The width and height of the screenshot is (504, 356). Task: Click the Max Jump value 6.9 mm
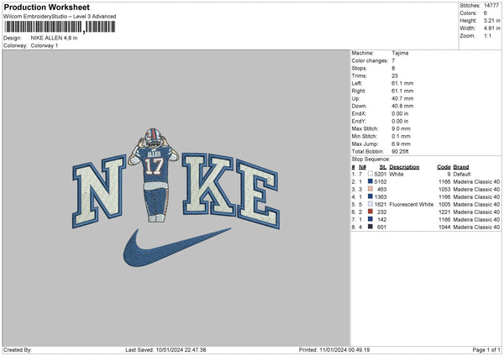pyautogui.click(x=402, y=144)
